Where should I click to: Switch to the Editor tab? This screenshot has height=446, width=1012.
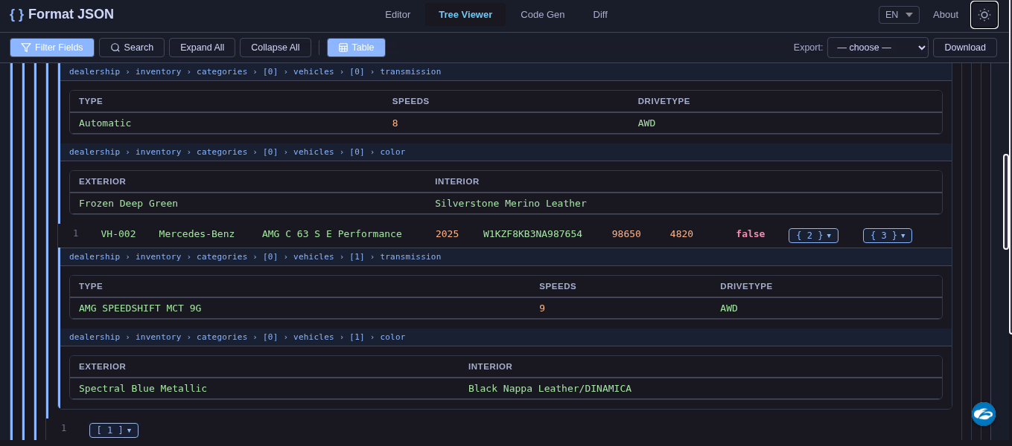[398, 15]
